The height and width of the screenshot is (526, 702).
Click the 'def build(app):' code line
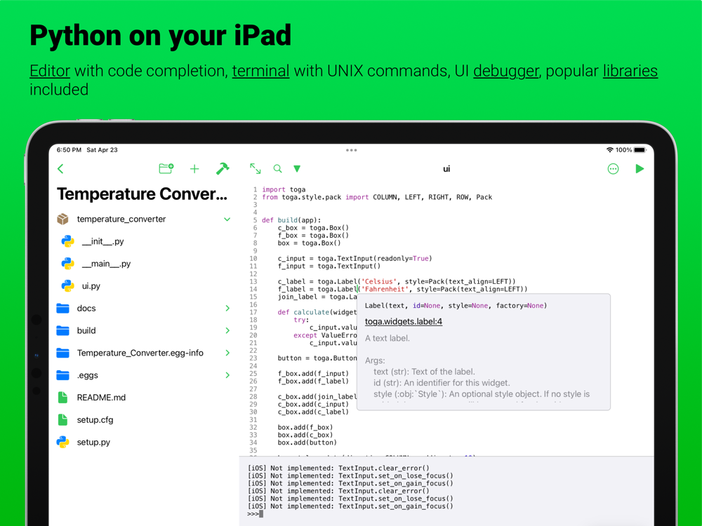pos(291,220)
